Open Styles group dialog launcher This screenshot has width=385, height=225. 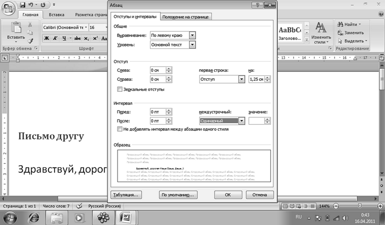point(330,48)
